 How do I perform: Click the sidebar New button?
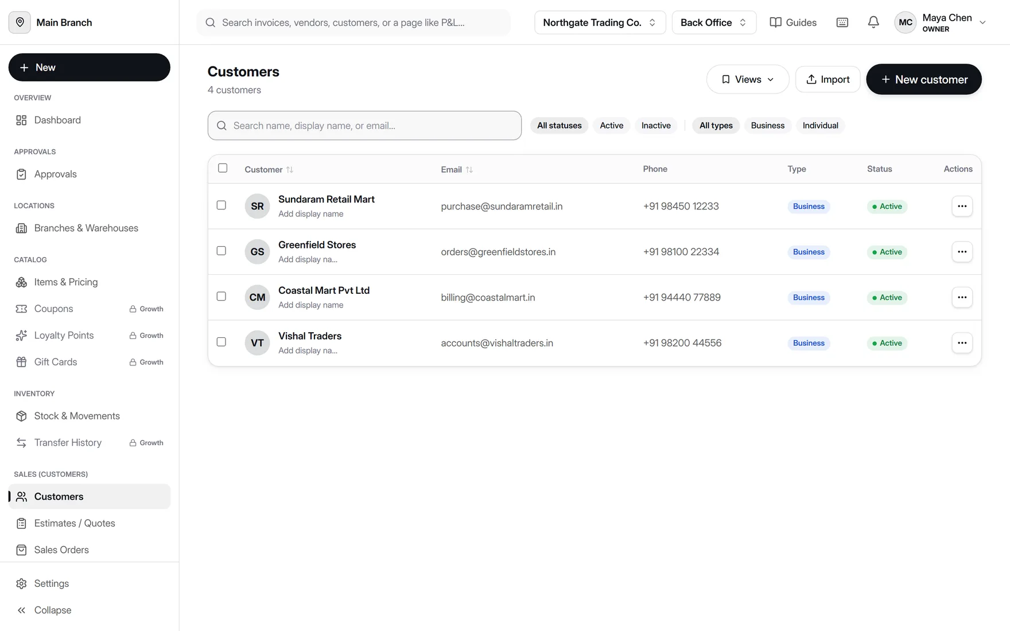click(x=89, y=67)
